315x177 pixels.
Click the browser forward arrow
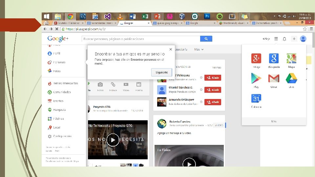click(x=51, y=29)
